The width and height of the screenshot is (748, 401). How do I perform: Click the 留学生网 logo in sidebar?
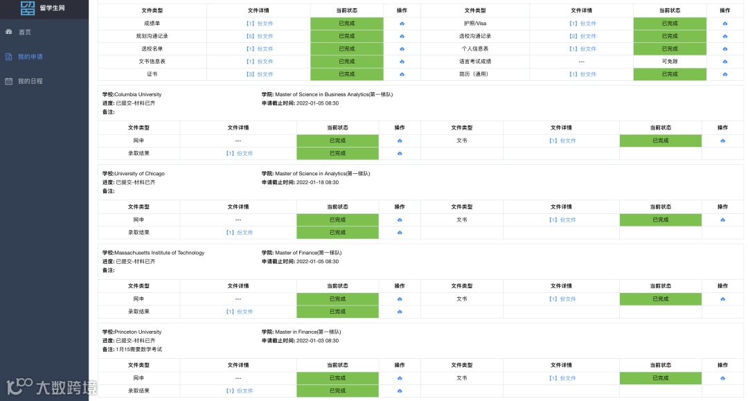tap(42, 8)
